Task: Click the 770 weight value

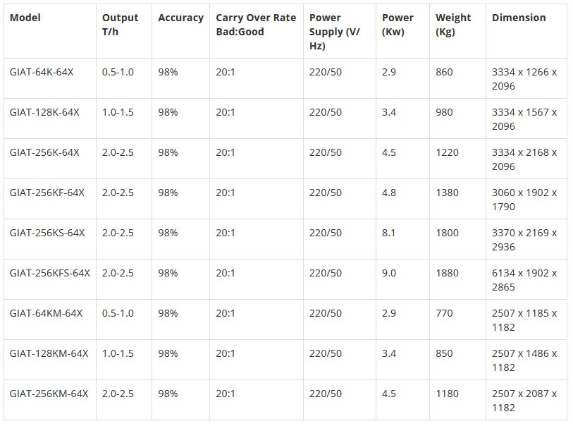Action: pos(444,313)
